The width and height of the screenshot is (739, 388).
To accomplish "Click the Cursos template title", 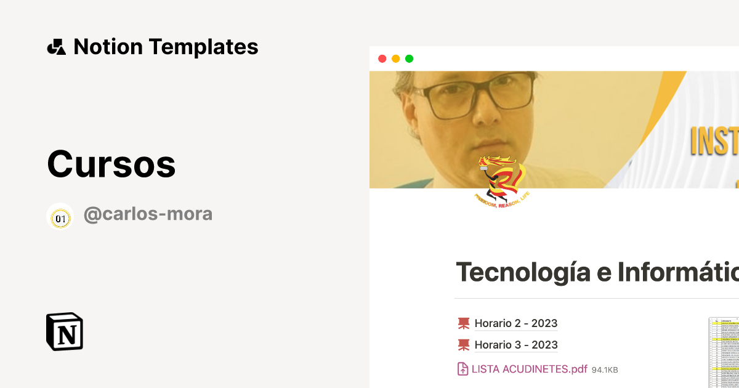I will [x=111, y=164].
